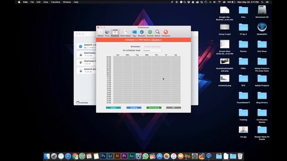Click the Sat column header
287x161 pixels.
coord(176,55)
